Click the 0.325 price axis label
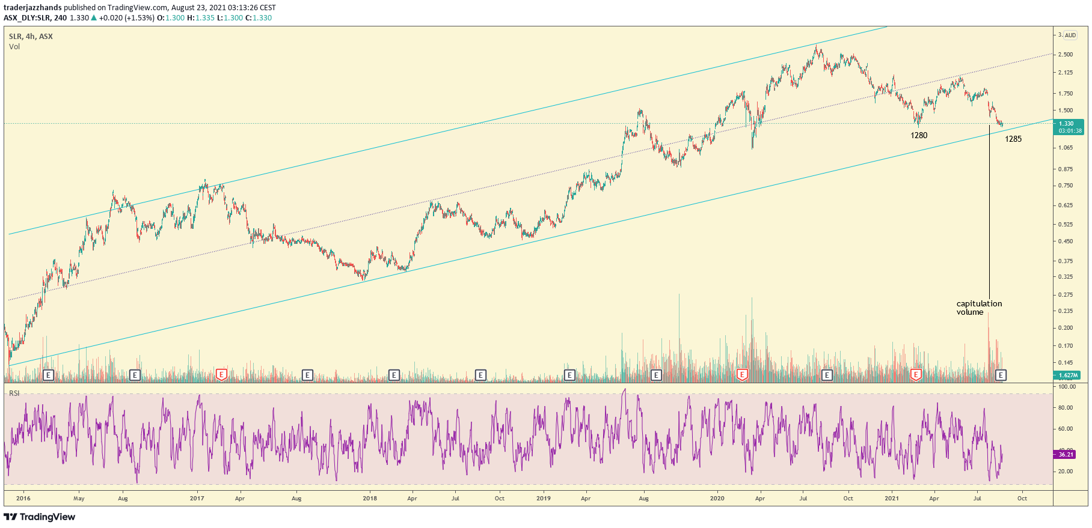Viewport: 1092px width, 528px height. point(1066,277)
